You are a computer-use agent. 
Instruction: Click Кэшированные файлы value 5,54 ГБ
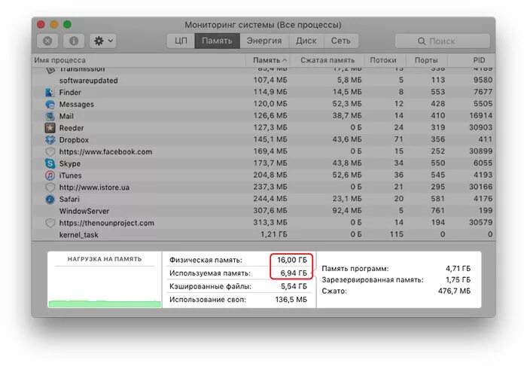pos(294,286)
